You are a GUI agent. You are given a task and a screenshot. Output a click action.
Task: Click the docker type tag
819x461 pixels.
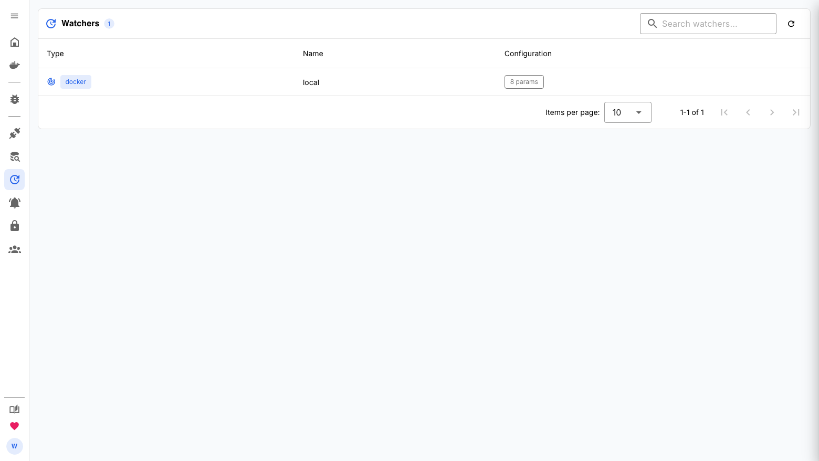76,82
